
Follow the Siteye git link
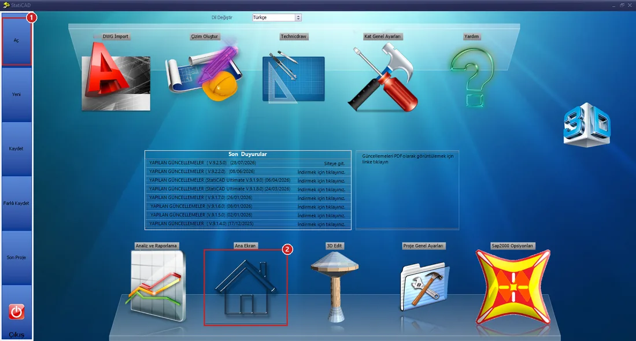(334, 164)
